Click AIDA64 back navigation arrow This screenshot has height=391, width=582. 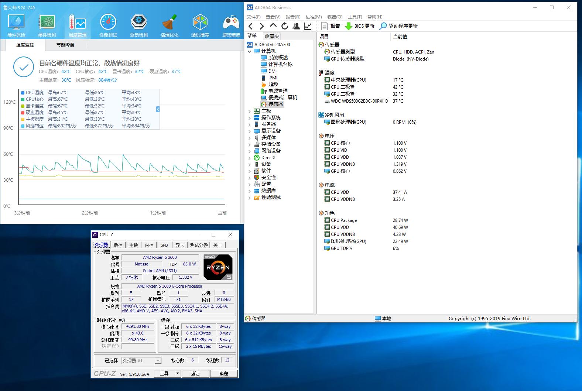coord(251,26)
